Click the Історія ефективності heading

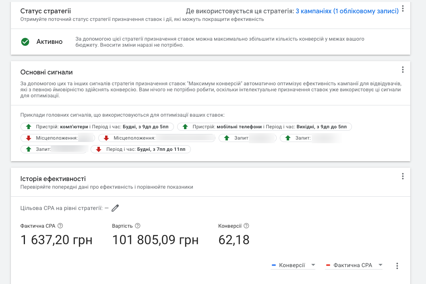(x=53, y=179)
